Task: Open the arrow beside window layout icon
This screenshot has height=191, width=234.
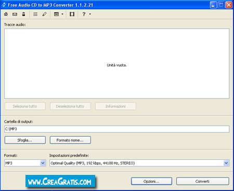Action: [62, 14]
